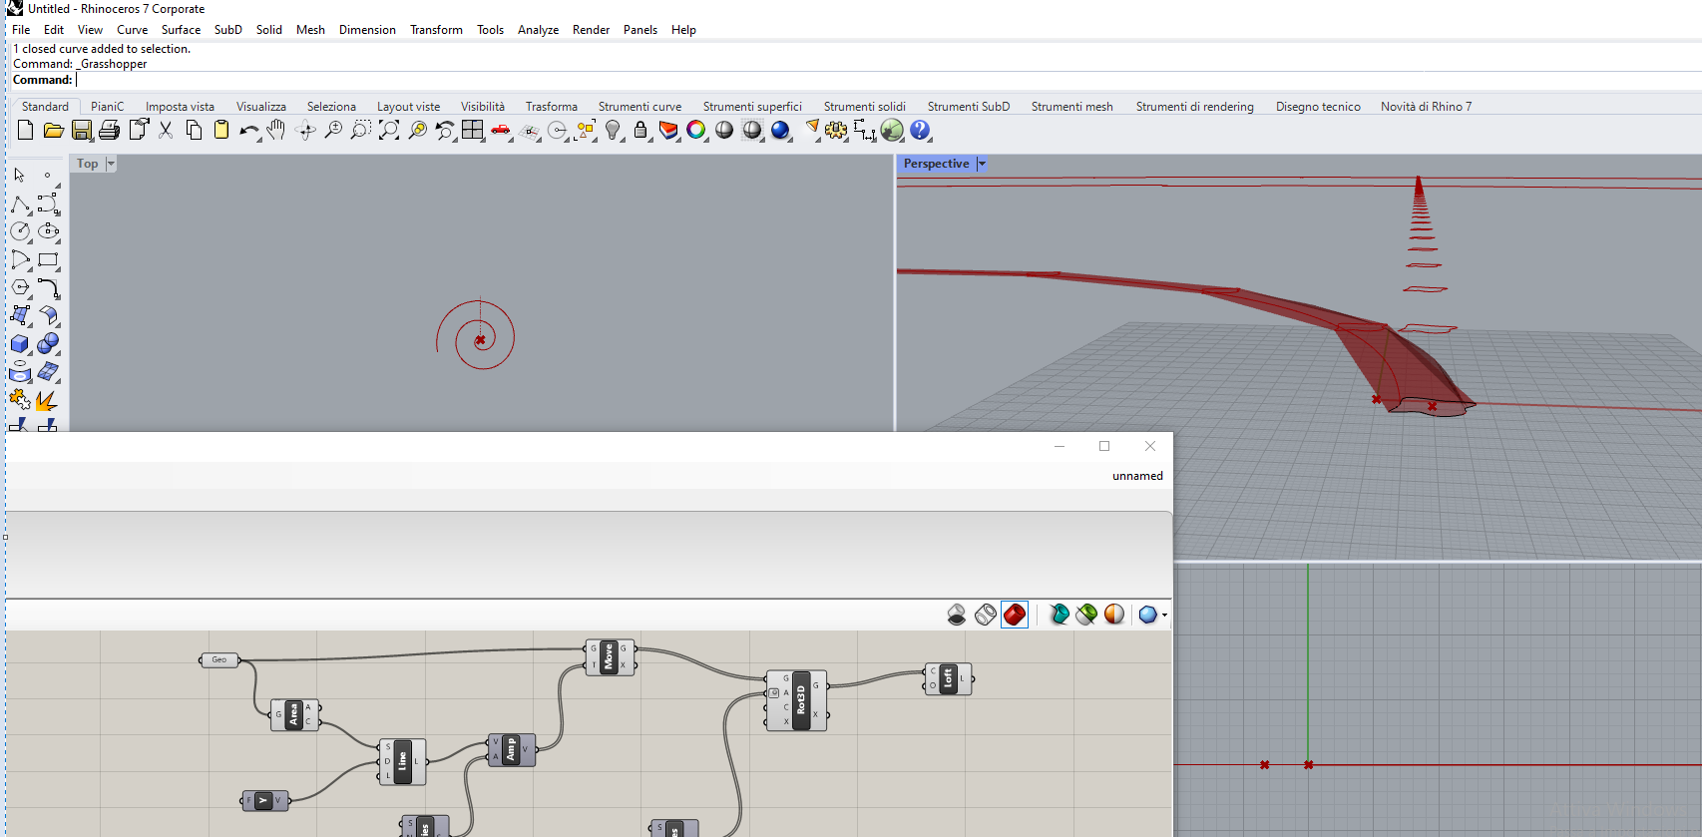Open the Render menu

click(591, 30)
